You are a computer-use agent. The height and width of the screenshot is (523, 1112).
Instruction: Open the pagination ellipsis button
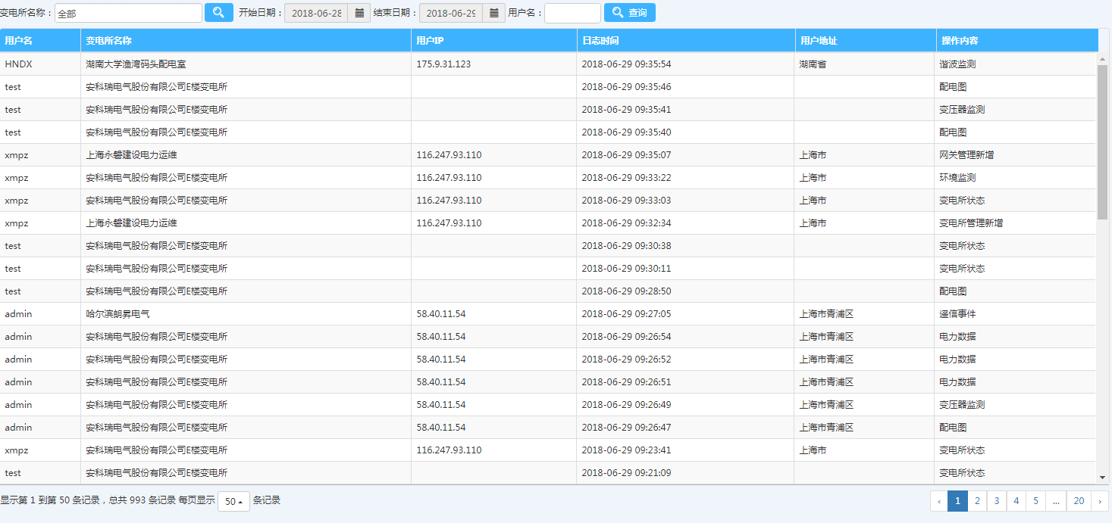click(x=1056, y=501)
